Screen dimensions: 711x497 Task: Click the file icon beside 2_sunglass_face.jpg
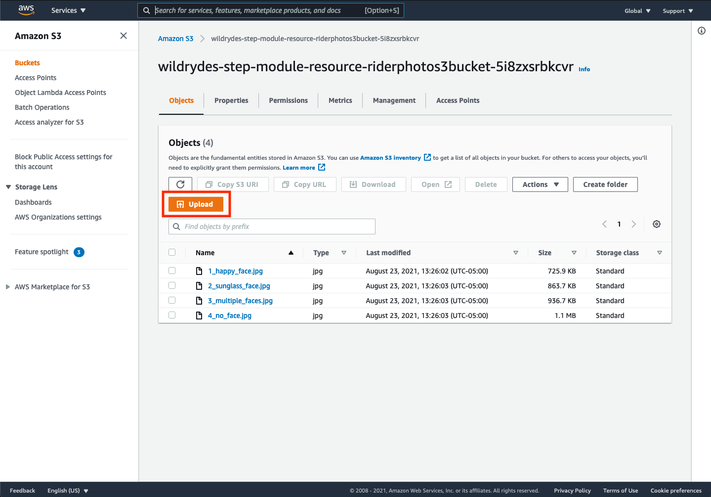[x=199, y=286]
